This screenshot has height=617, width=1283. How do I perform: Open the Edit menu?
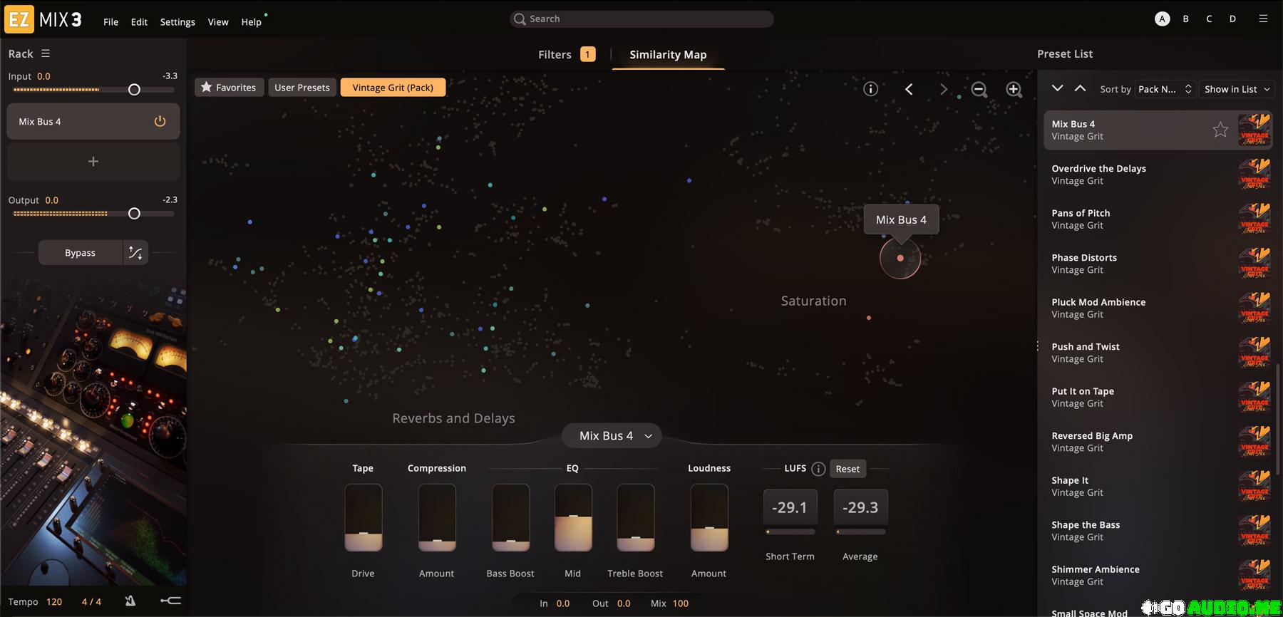tap(139, 21)
